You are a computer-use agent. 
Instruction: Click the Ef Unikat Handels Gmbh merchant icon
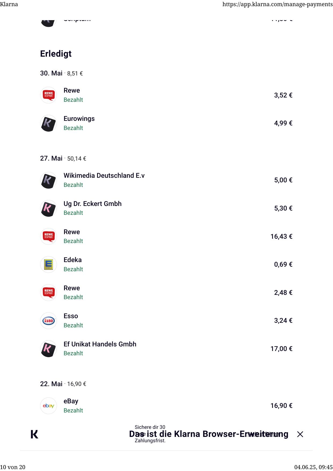[48, 349]
